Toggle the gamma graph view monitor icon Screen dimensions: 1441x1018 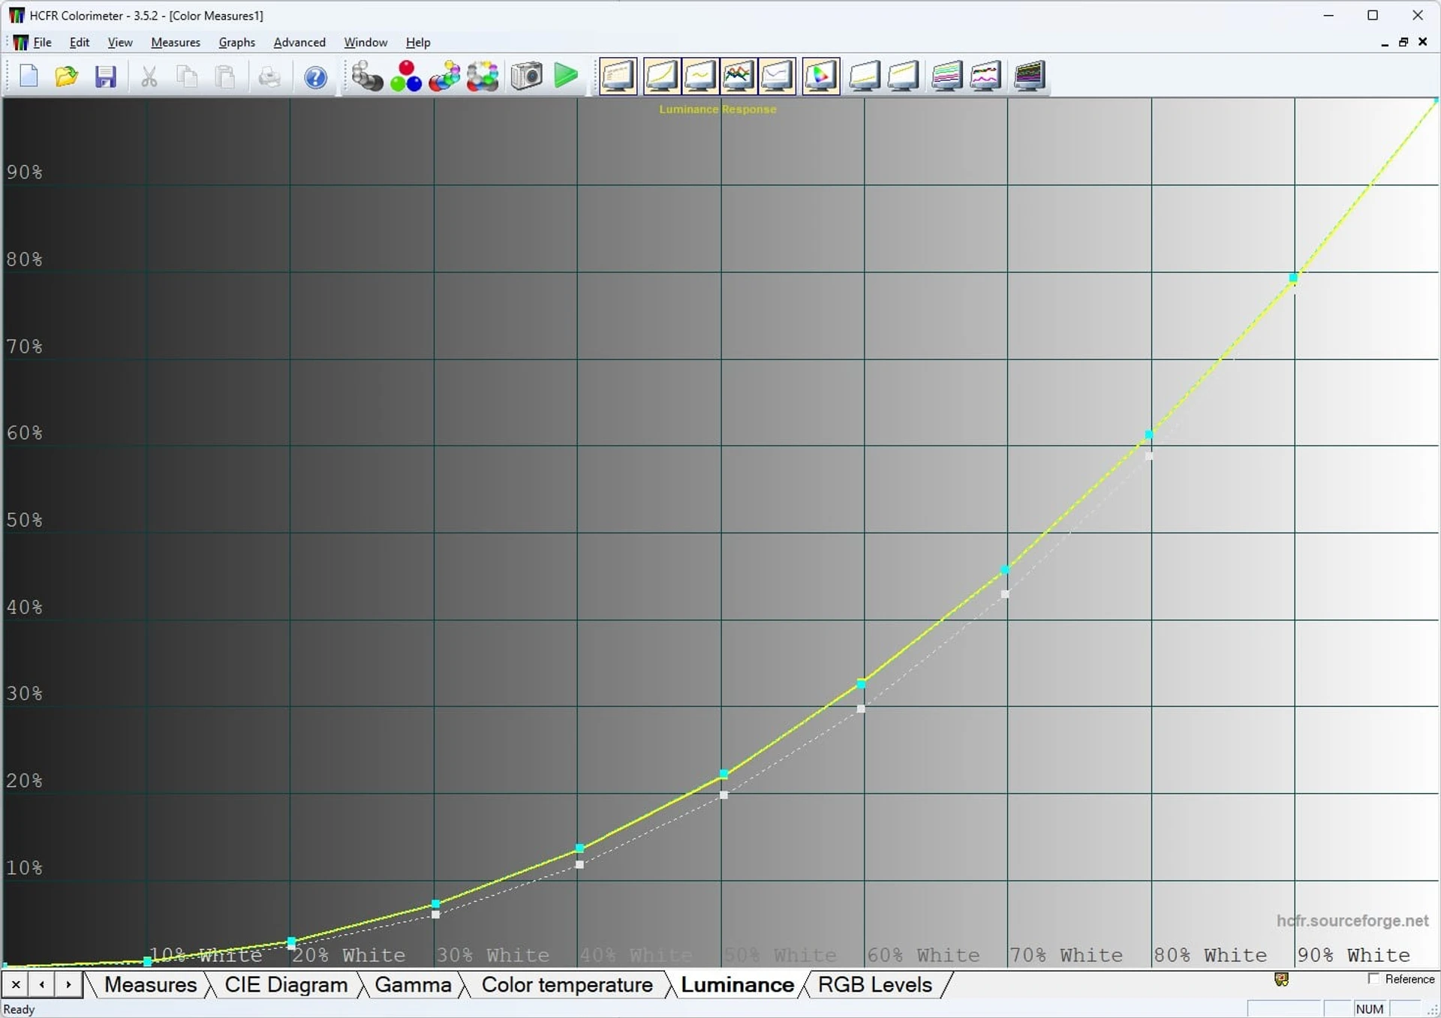click(x=699, y=76)
